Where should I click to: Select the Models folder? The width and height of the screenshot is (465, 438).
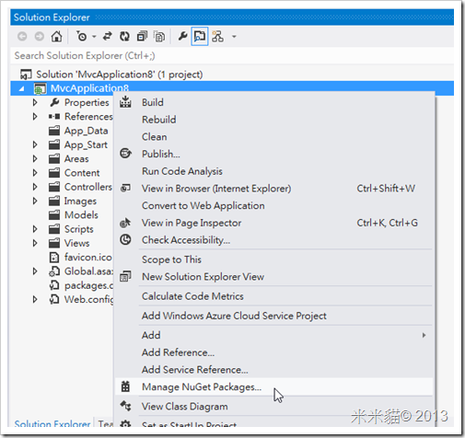[x=81, y=215]
